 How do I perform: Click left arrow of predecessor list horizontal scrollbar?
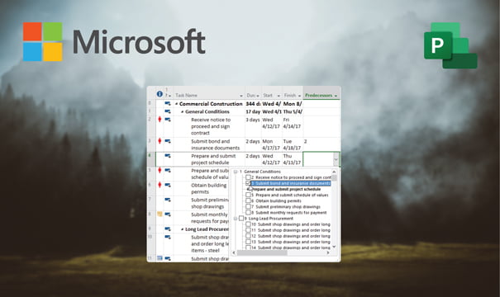234,252
